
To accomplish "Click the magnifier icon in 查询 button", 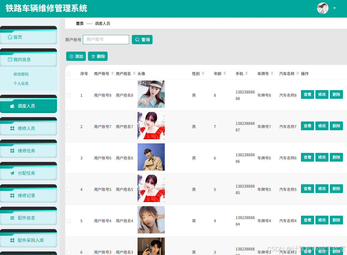I will pos(137,40).
